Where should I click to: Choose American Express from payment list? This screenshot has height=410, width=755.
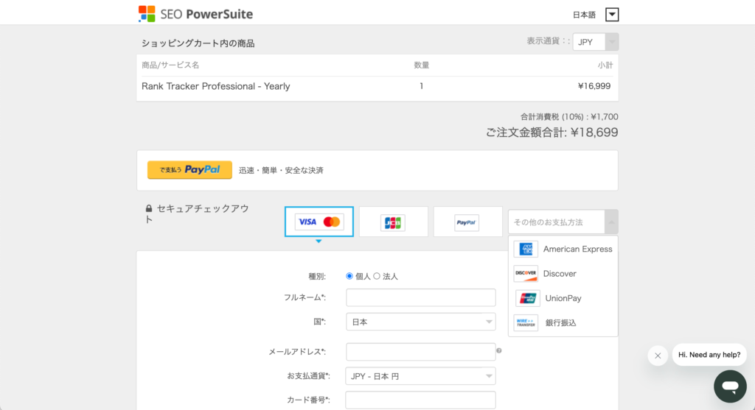click(x=563, y=249)
